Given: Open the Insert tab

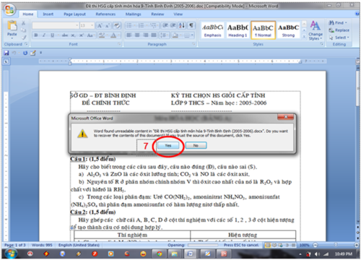Looking at the screenshot, I should (48, 14).
